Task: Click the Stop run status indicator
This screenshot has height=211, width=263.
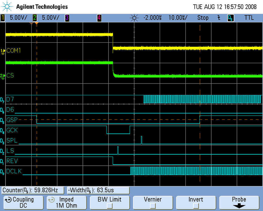Action: tap(203, 18)
